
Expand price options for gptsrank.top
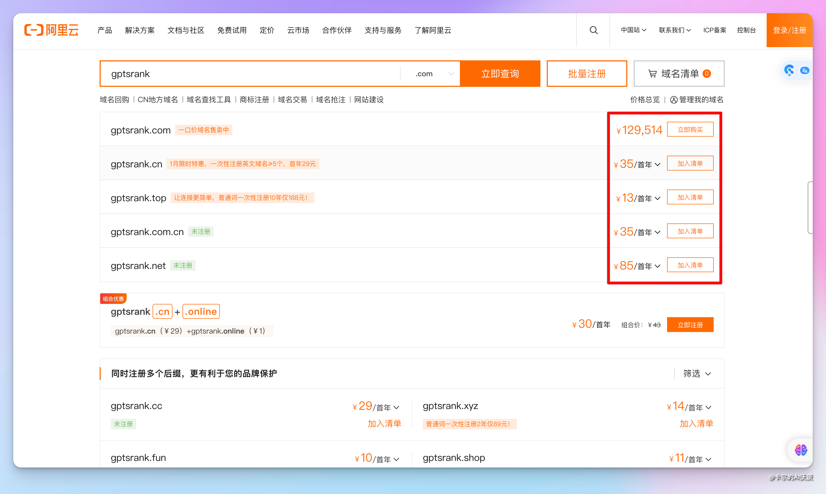657,198
